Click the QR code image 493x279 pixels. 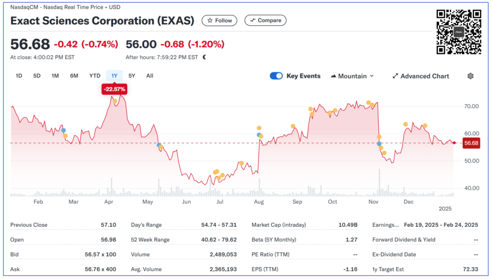(x=459, y=32)
